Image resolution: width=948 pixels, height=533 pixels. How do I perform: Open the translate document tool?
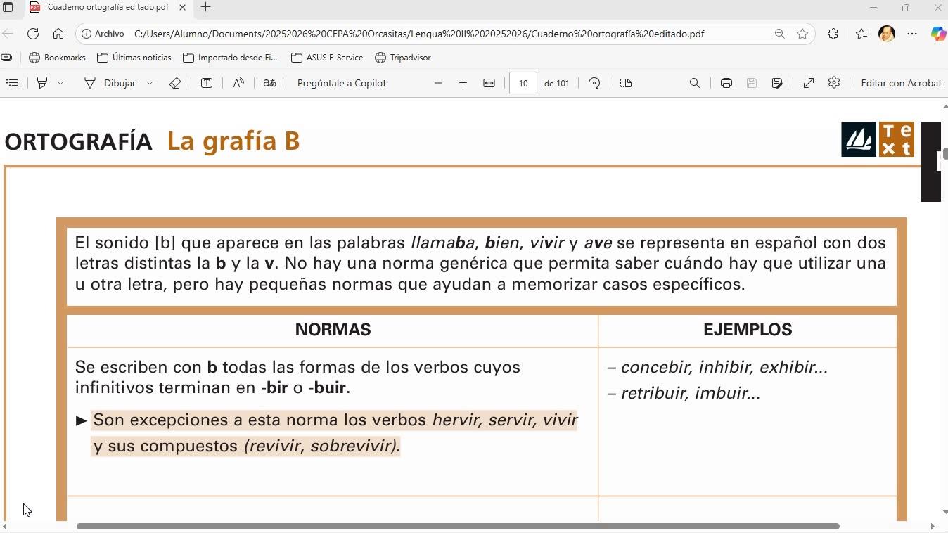269,83
